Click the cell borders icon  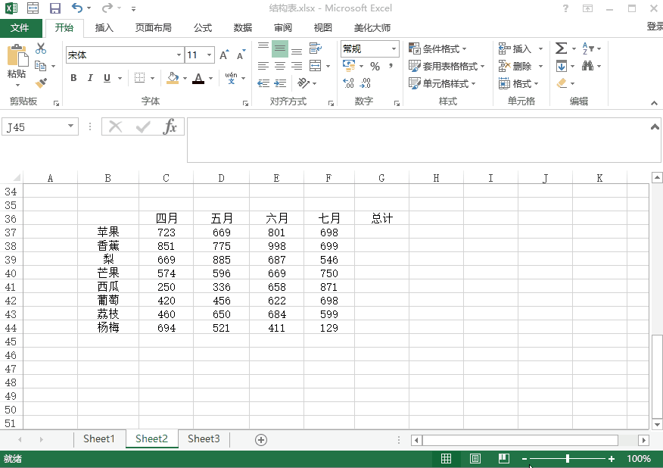[x=139, y=78]
